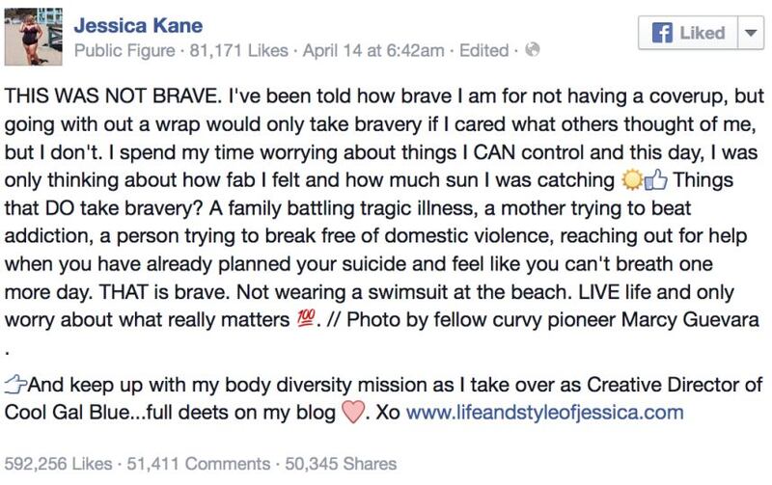Click the thumbs-up emoji in the post
The height and width of the screenshot is (485, 772).
pos(655,179)
